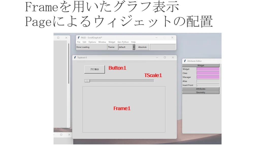Click the pink Widget value field
This screenshot has height=149, width=269.
pos(208,69)
